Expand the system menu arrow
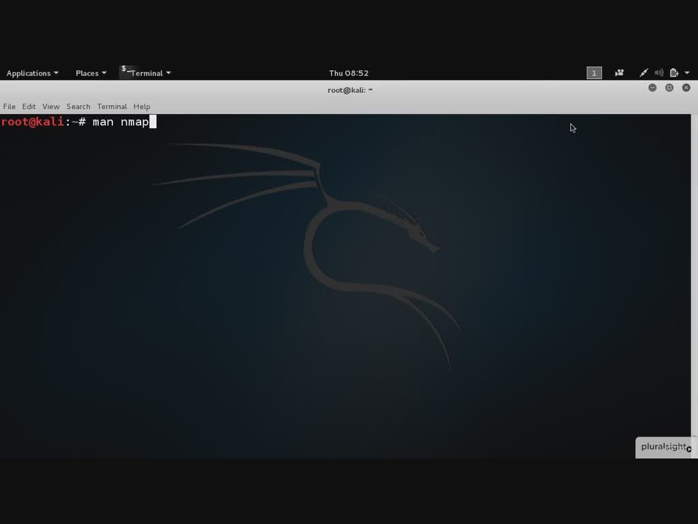The image size is (698, 524). (687, 73)
